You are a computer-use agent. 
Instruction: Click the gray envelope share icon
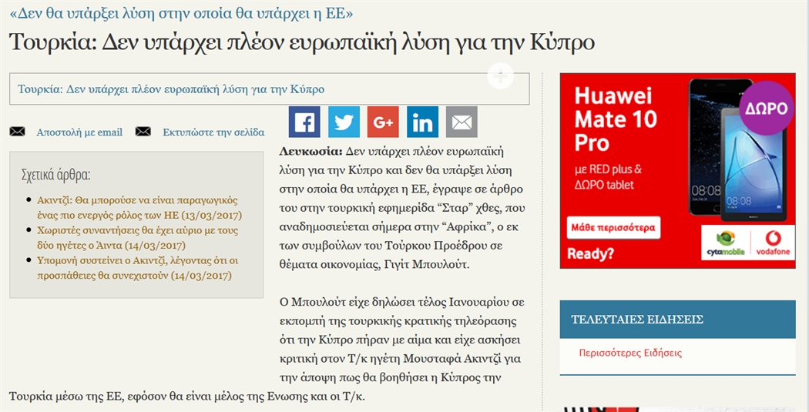tap(462, 122)
